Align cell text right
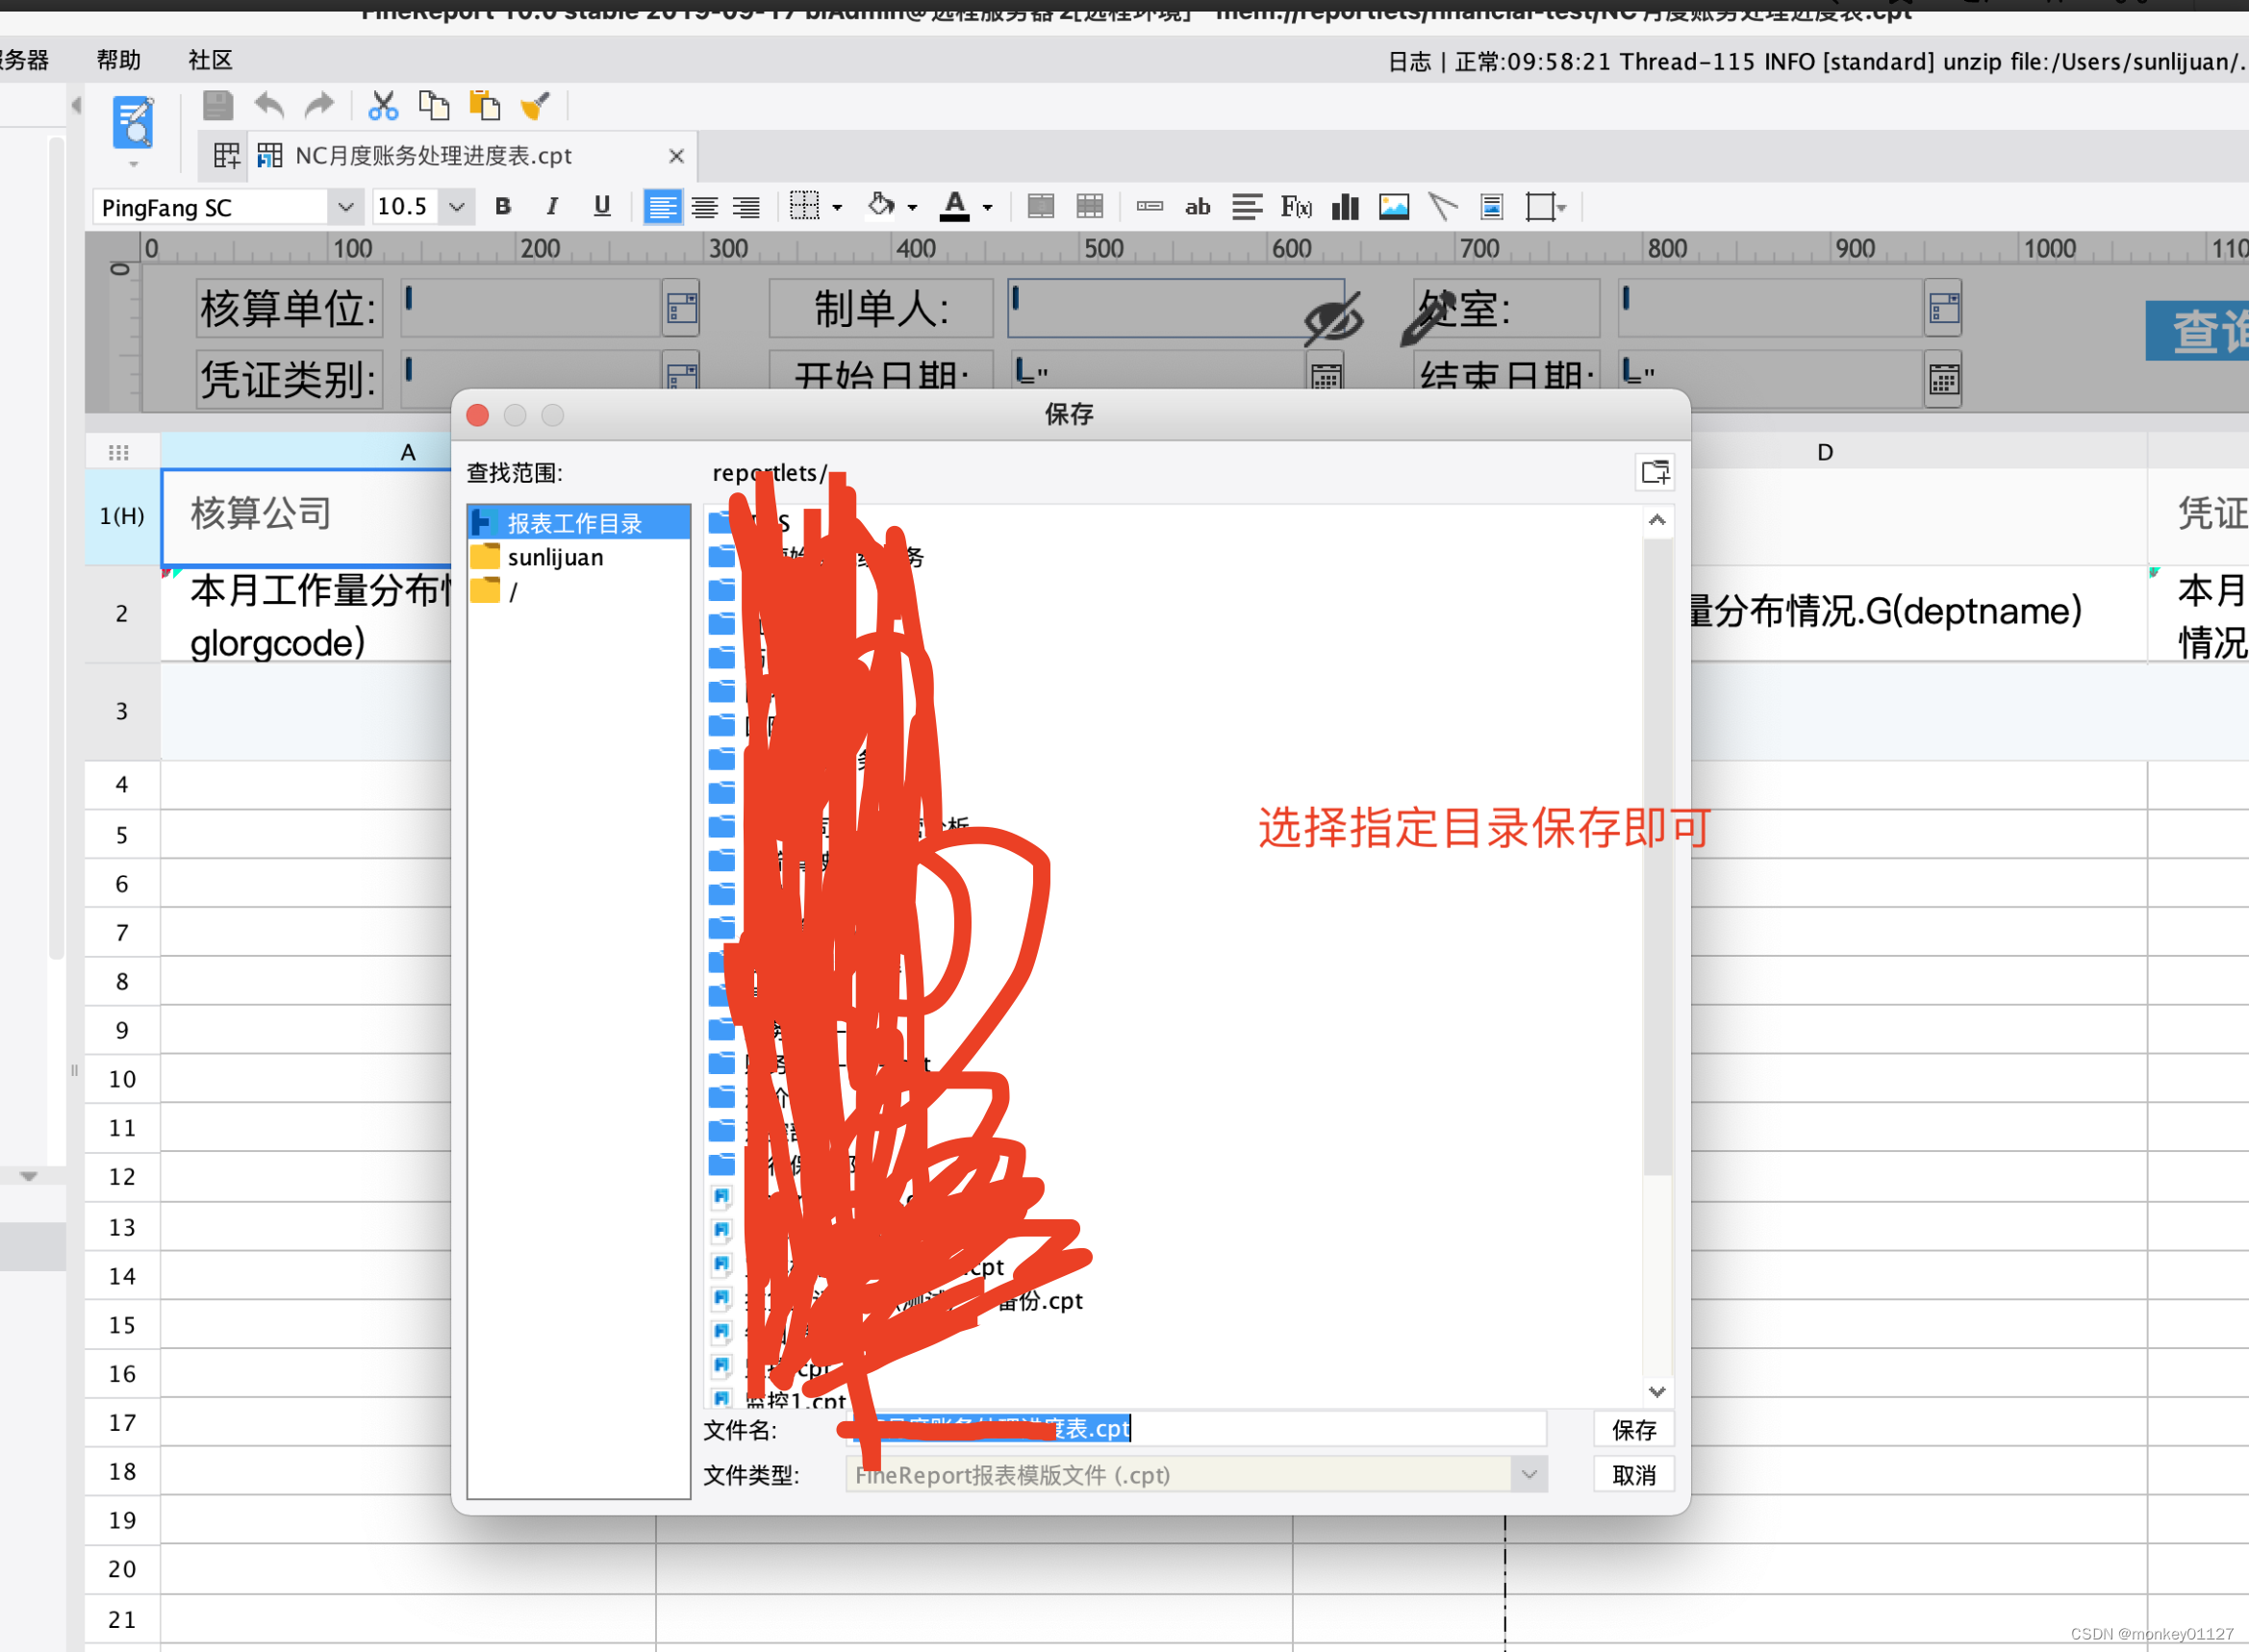 (746, 207)
